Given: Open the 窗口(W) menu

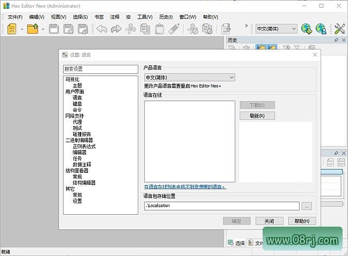Looking at the screenshot, I should coord(188,17).
